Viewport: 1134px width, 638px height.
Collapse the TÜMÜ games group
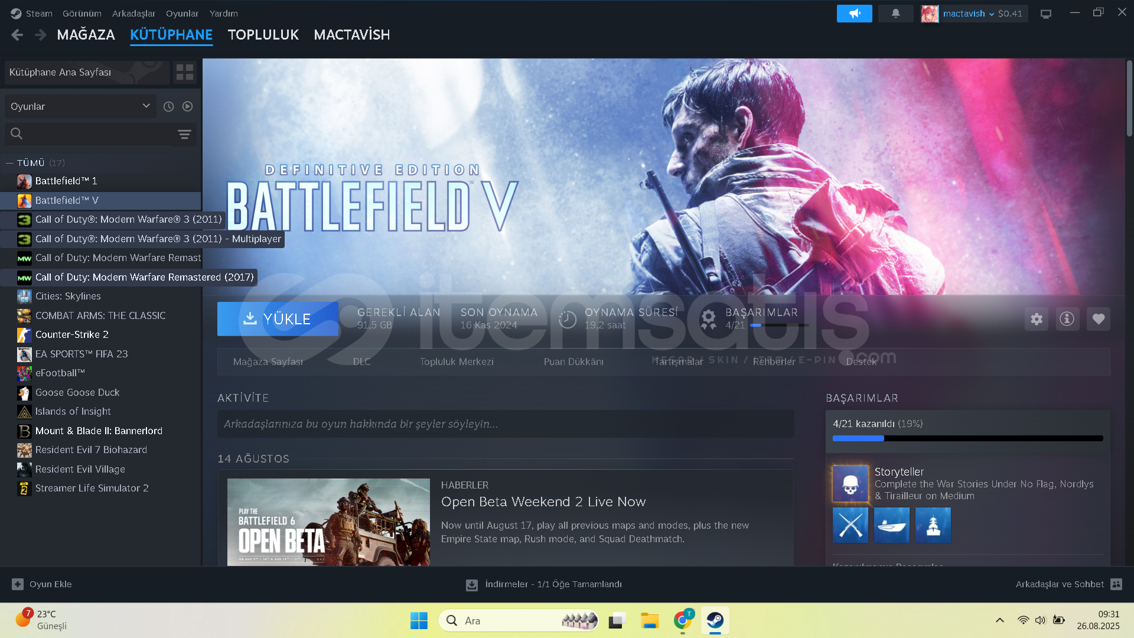click(9, 163)
